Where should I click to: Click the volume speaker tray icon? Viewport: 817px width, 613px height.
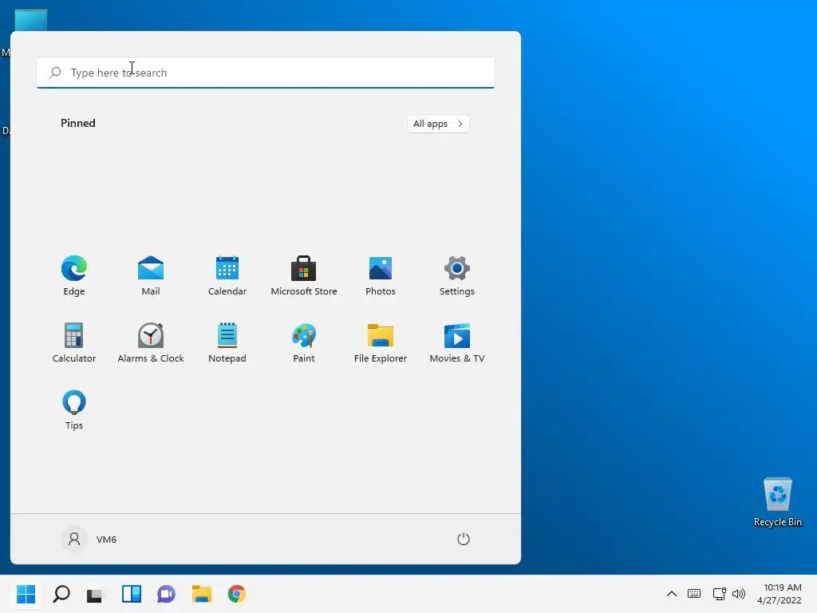738,594
